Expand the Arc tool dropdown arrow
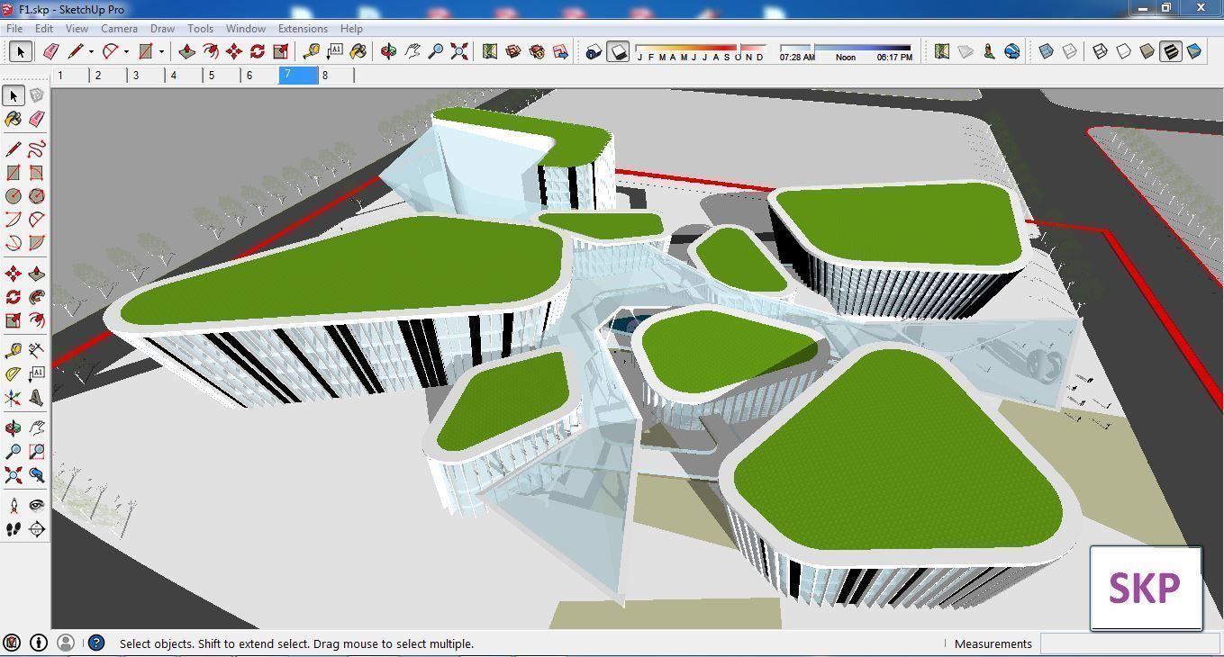The width and height of the screenshot is (1224, 657). (x=126, y=52)
